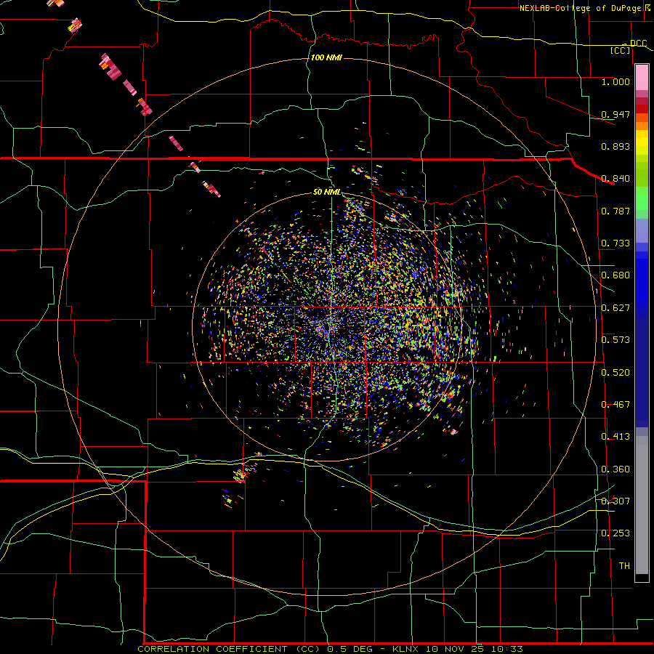Screen dimensions: 654x654
Task: Pick the bright green segment of the color bar
Action: pos(642,199)
